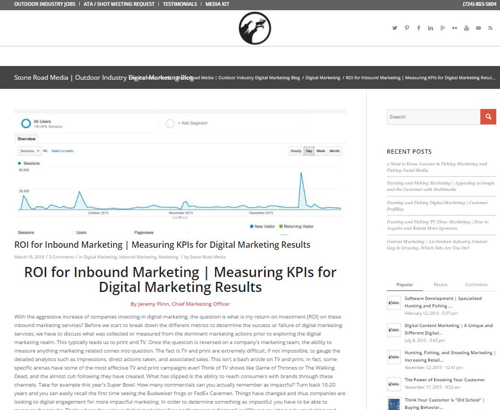
Task: Select the Overview tab in analytics
Action: pyautogui.click(x=27, y=139)
